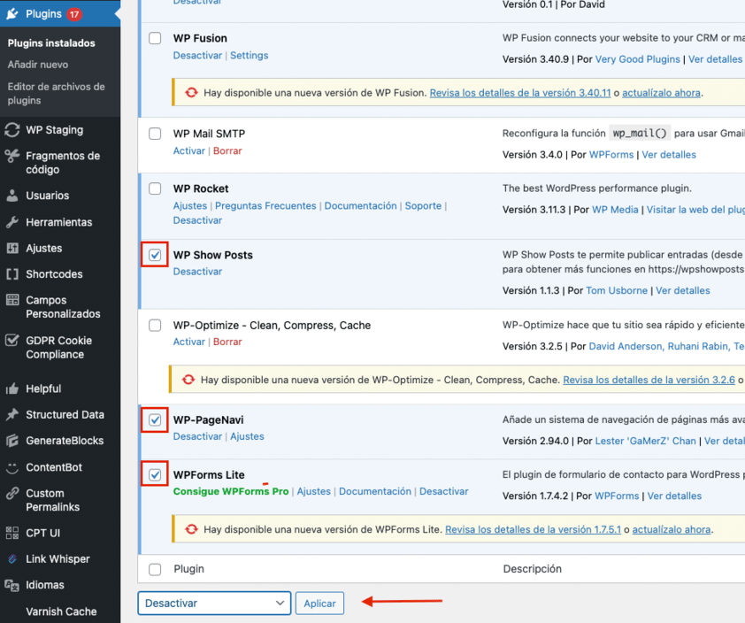Image resolution: width=745 pixels, height=623 pixels.
Task: Select the WP Fusion checkbox
Action: 155,38
